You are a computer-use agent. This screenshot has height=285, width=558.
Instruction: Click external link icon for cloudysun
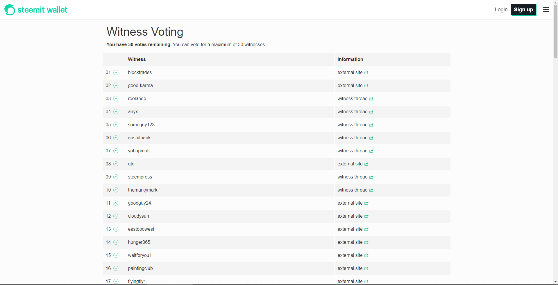click(x=366, y=217)
